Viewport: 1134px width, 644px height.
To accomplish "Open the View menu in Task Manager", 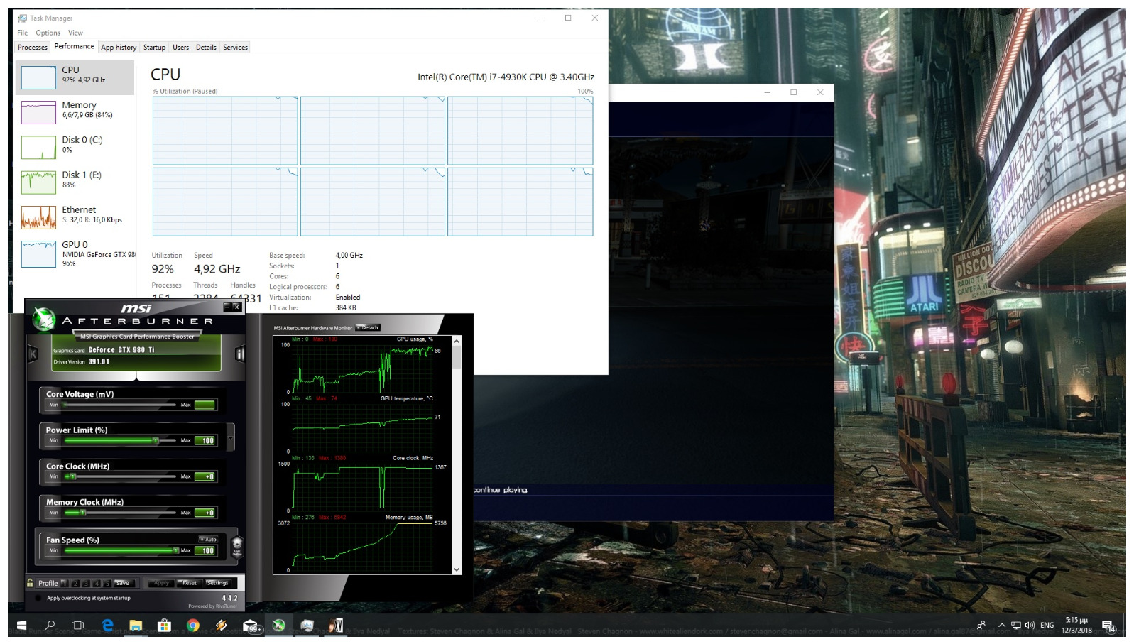I will 75,33.
